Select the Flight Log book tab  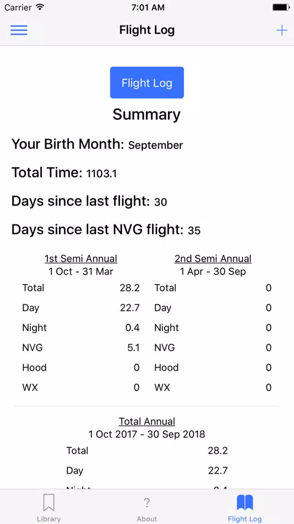click(245, 508)
